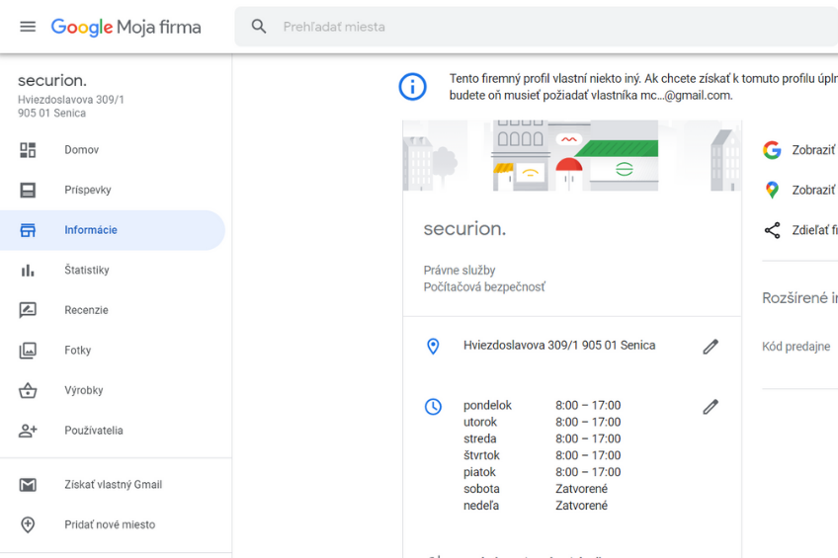Click the search magnifier icon

pos(259,27)
